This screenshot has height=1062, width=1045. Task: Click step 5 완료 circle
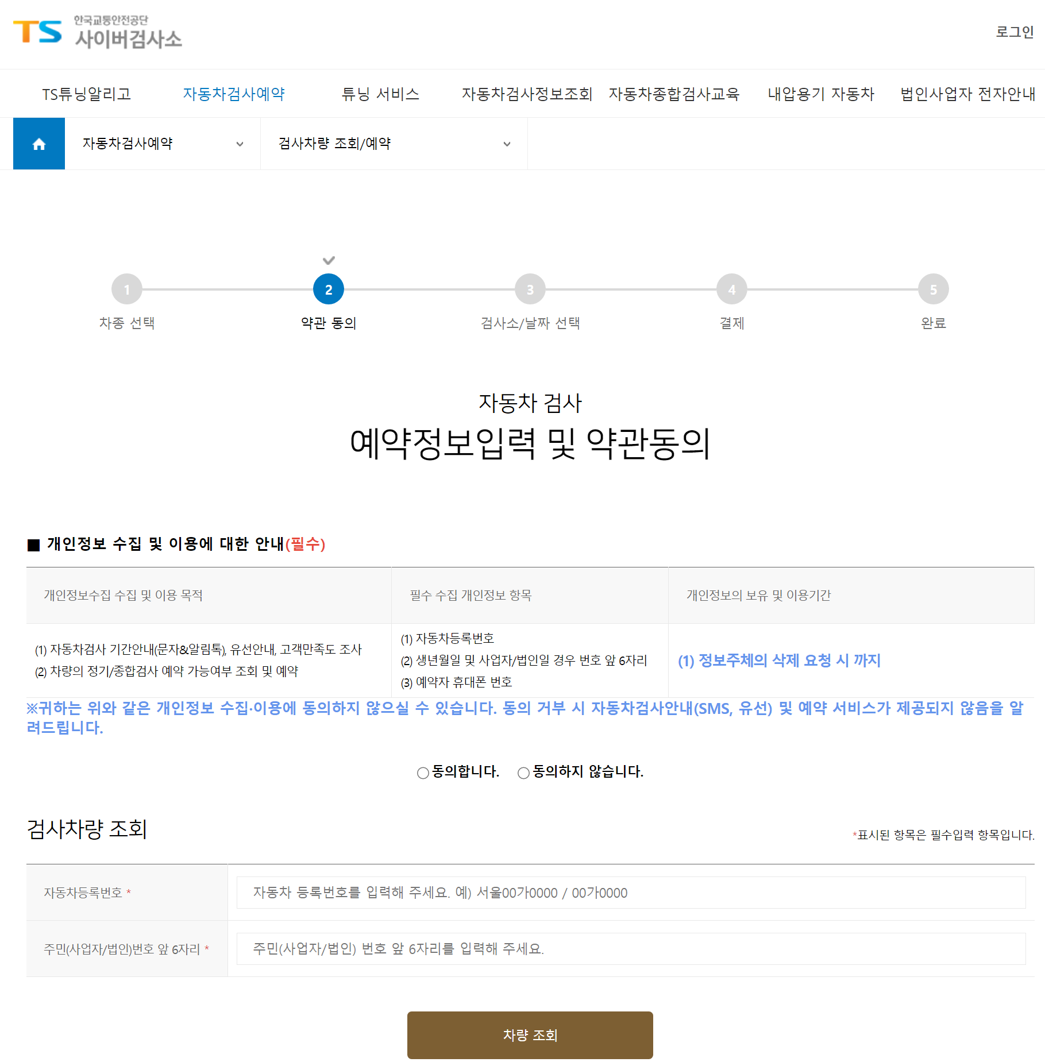click(934, 289)
